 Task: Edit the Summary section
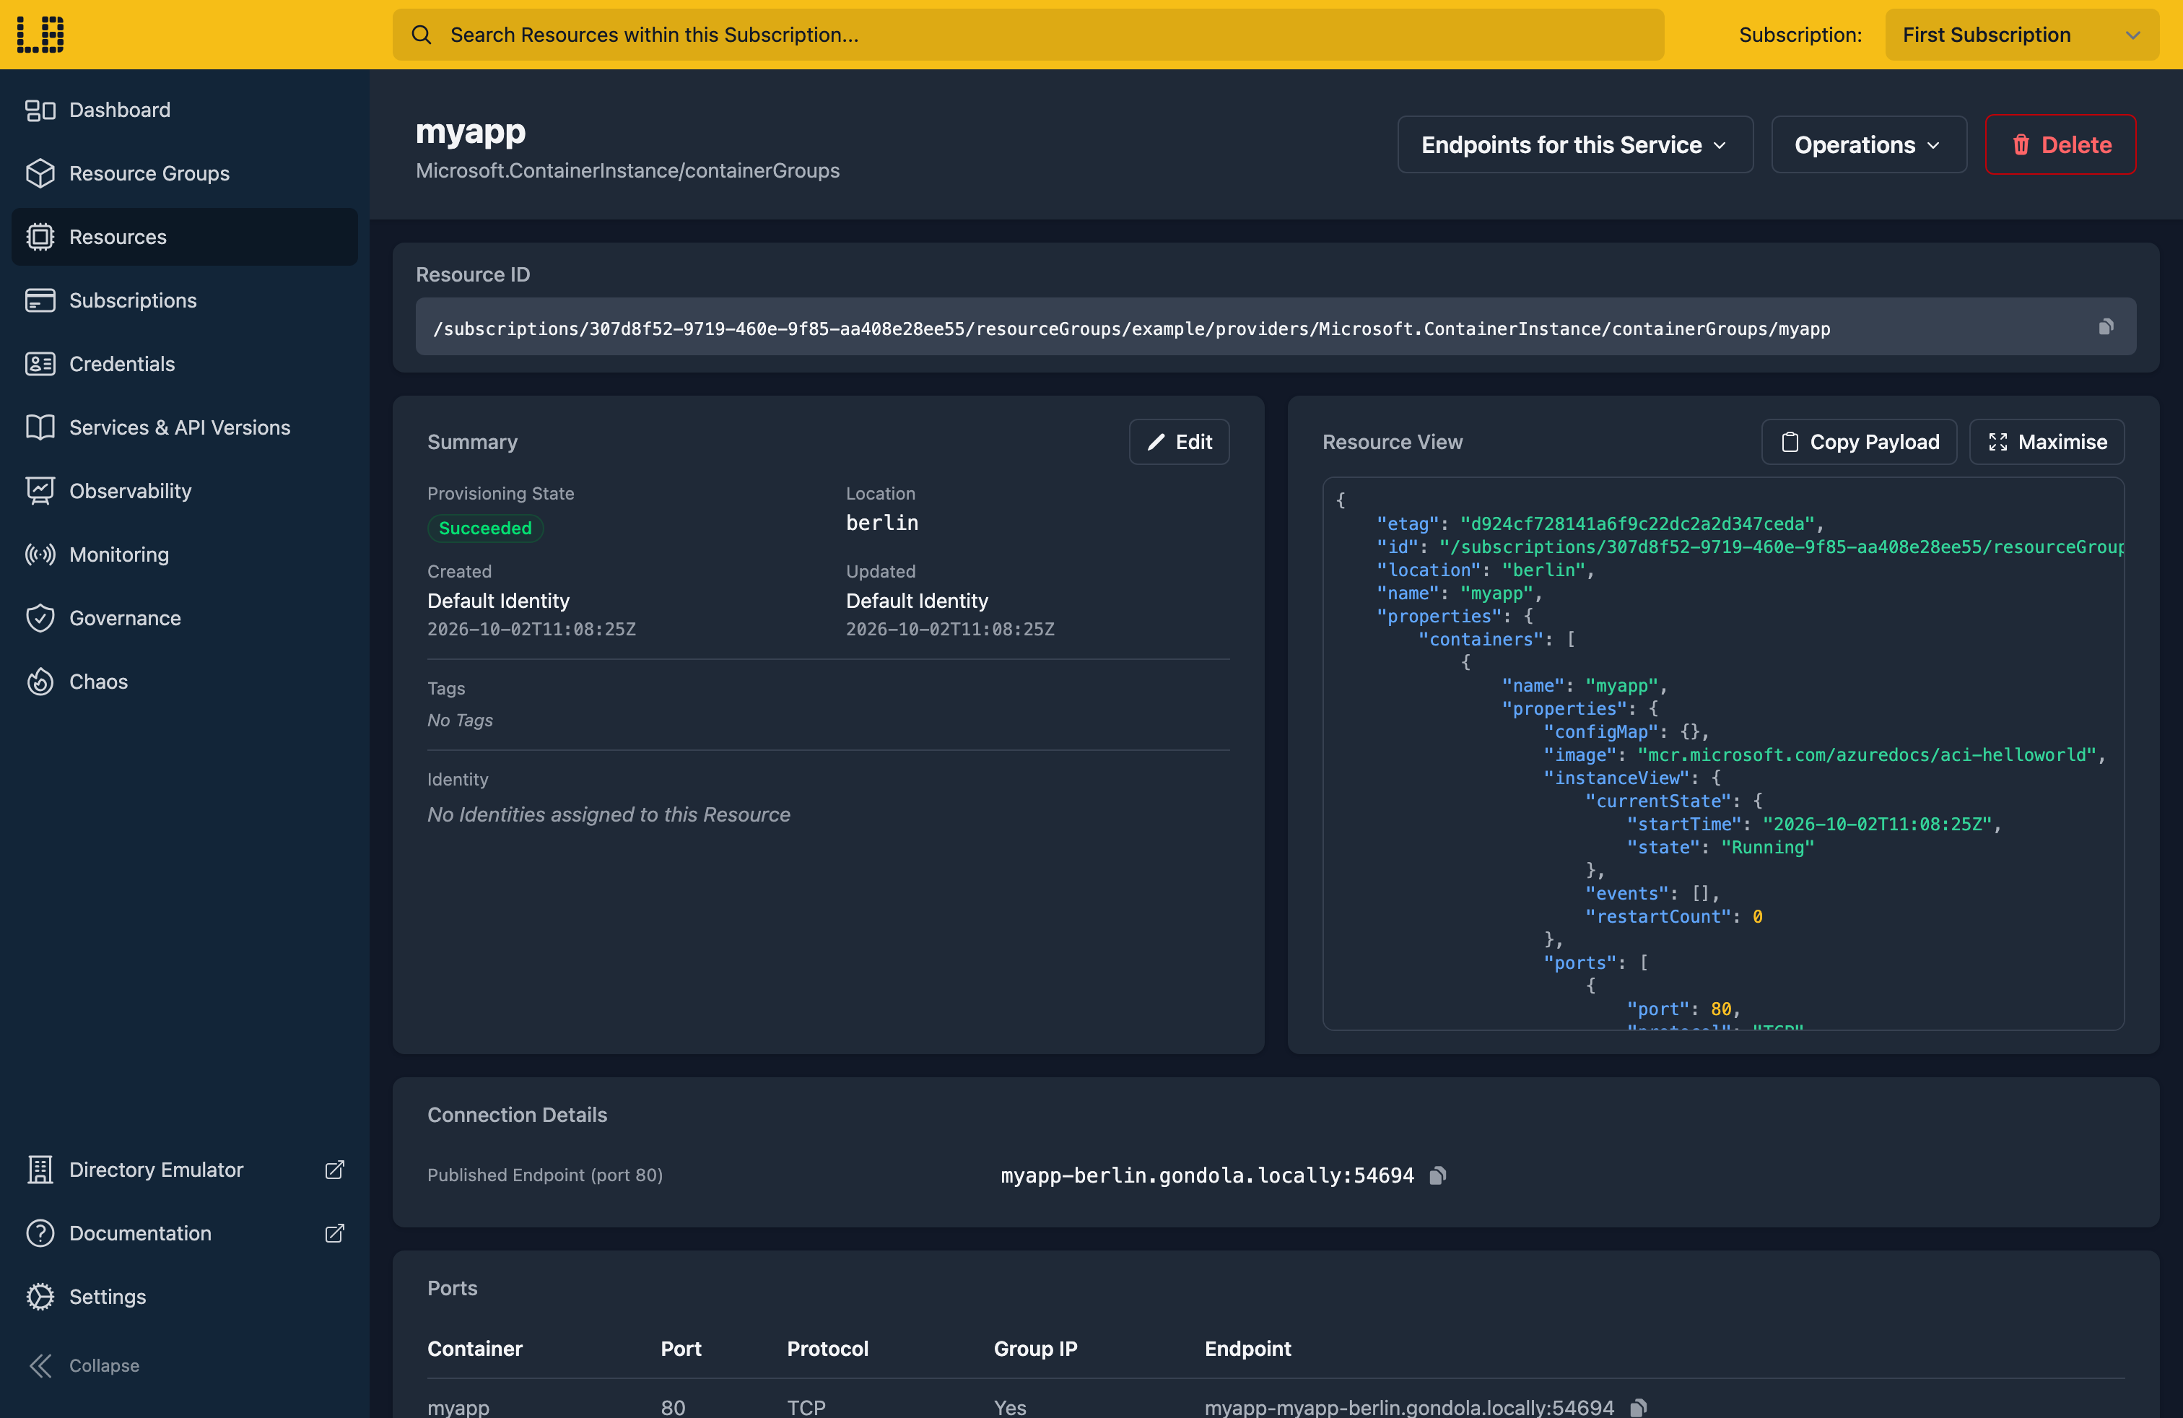1179,442
